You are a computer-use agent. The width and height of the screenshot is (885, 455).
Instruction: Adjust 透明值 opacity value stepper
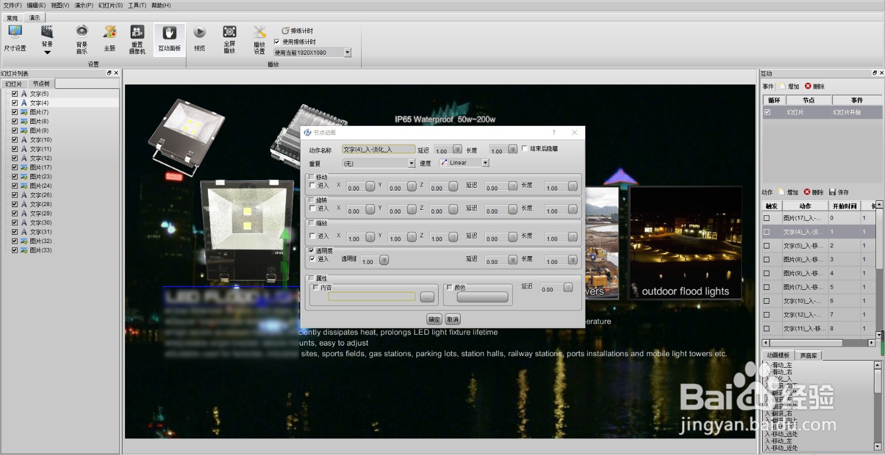384,261
